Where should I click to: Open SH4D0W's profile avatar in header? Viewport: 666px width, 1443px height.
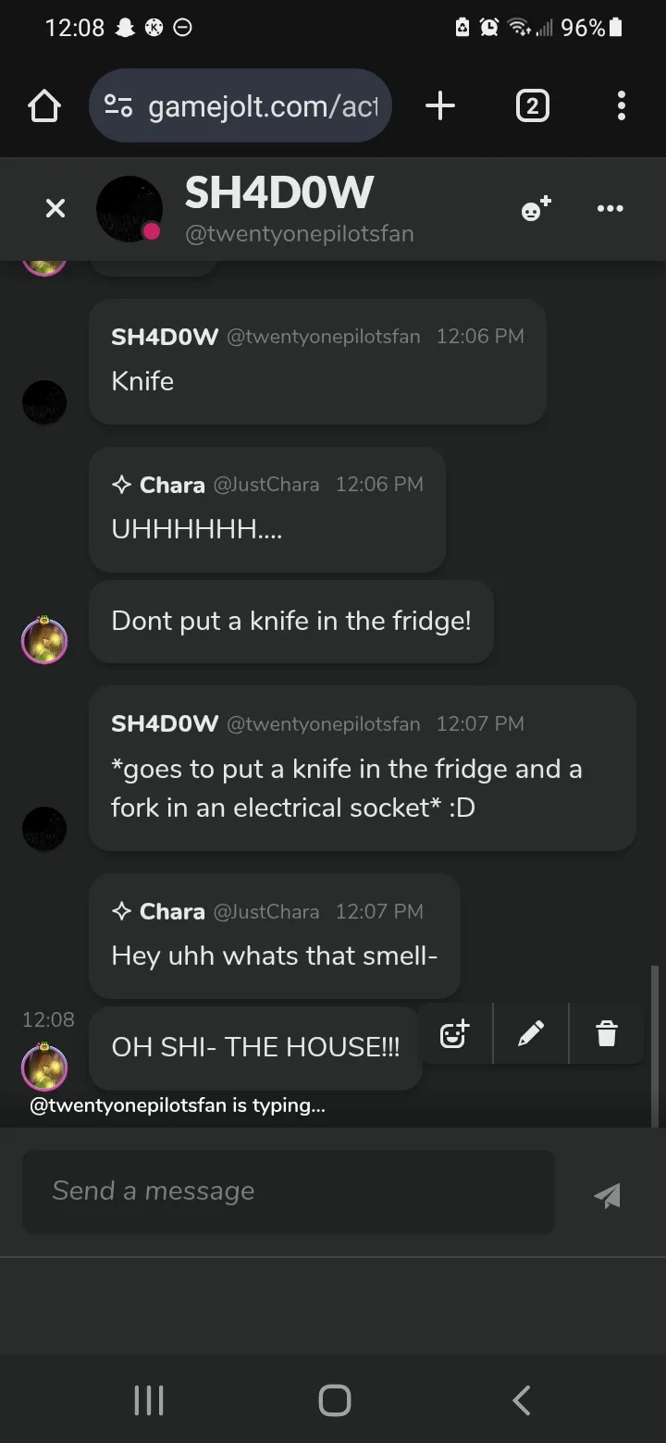(x=129, y=209)
